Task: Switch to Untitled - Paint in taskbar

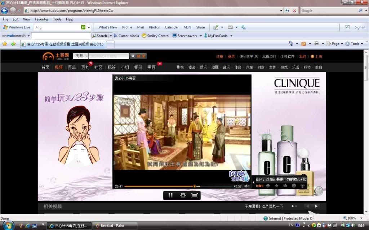Action: pyautogui.click(x=115, y=226)
